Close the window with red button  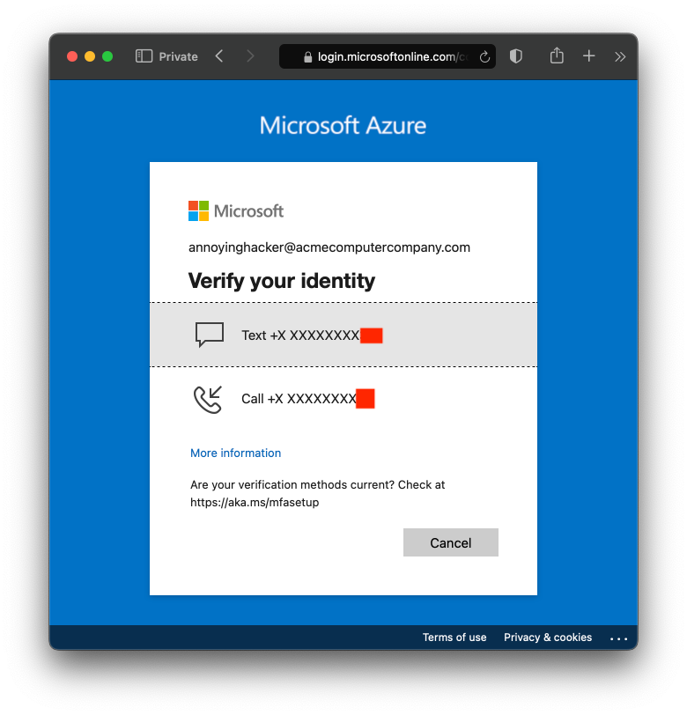coord(72,56)
